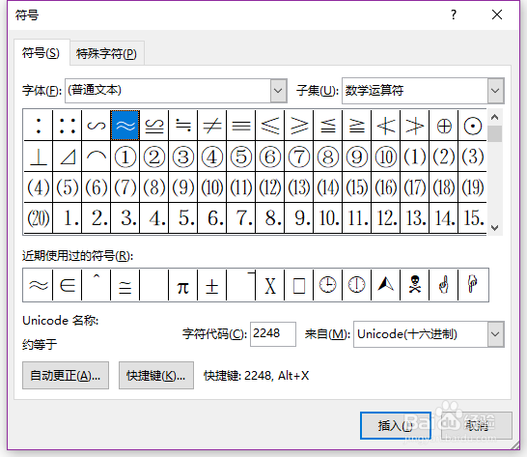
Task: Choose parenthesized number (1) symbol
Action: point(415,157)
